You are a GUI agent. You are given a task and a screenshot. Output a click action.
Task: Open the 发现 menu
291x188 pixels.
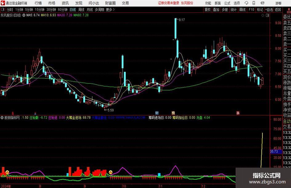tap(79, 3)
